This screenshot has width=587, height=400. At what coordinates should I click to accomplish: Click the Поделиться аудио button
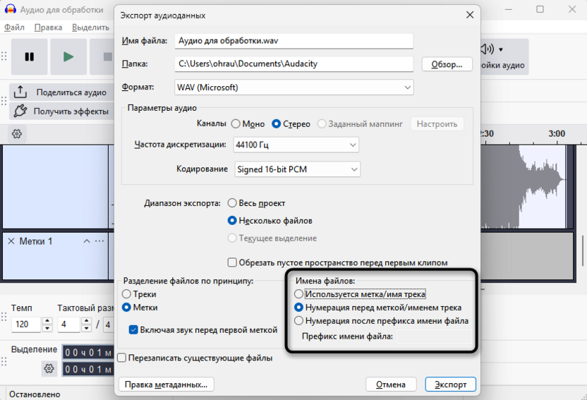[x=62, y=92]
